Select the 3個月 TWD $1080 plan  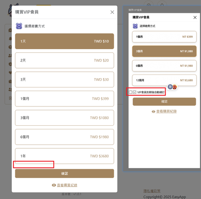coord(64,118)
